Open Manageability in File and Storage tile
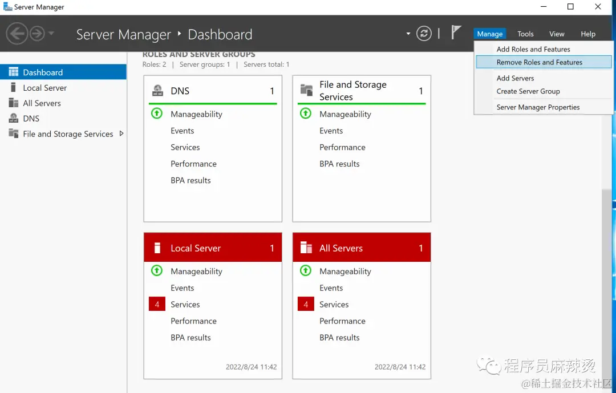The image size is (616, 393). (x=345, y=114)
